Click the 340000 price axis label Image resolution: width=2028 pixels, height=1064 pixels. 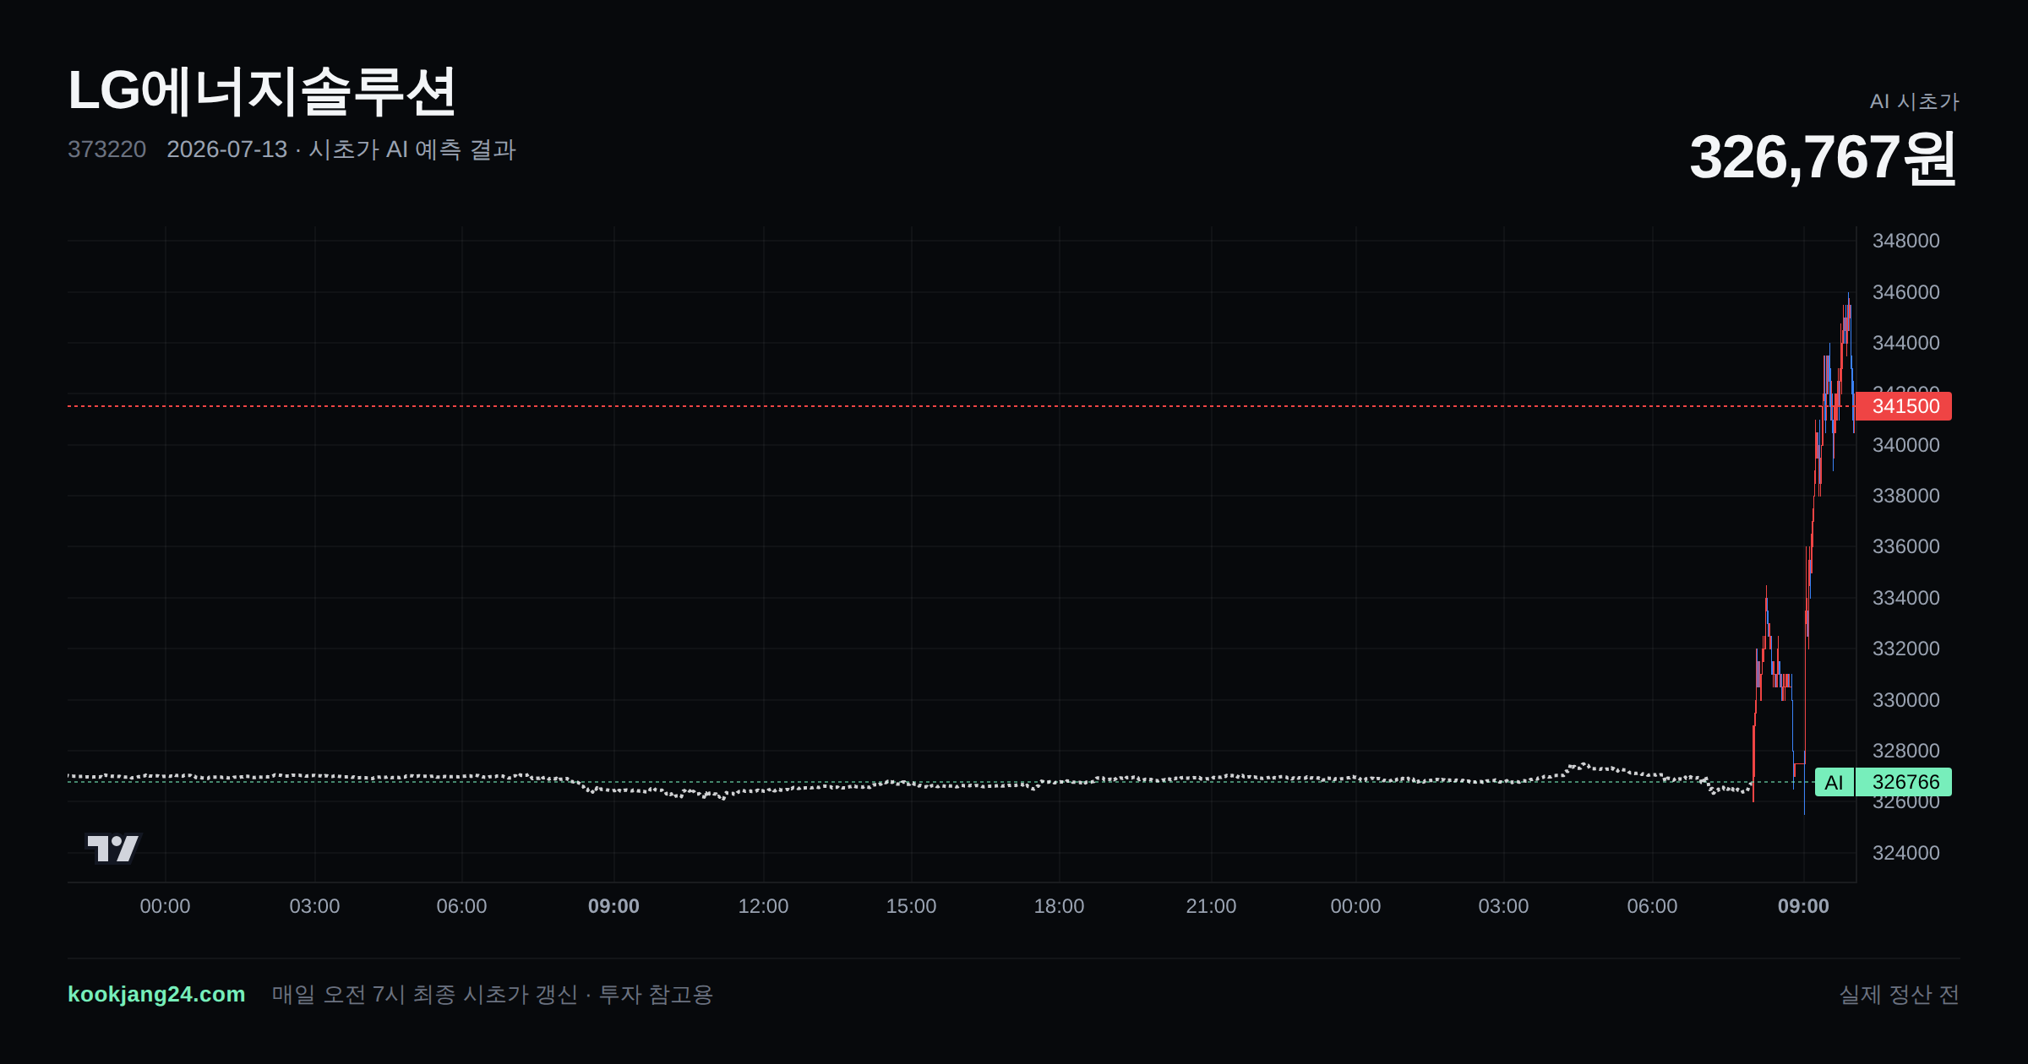pos(1905,445)
